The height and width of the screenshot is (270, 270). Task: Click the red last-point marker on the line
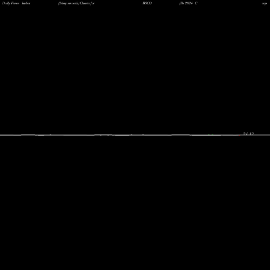pos(239,136)
